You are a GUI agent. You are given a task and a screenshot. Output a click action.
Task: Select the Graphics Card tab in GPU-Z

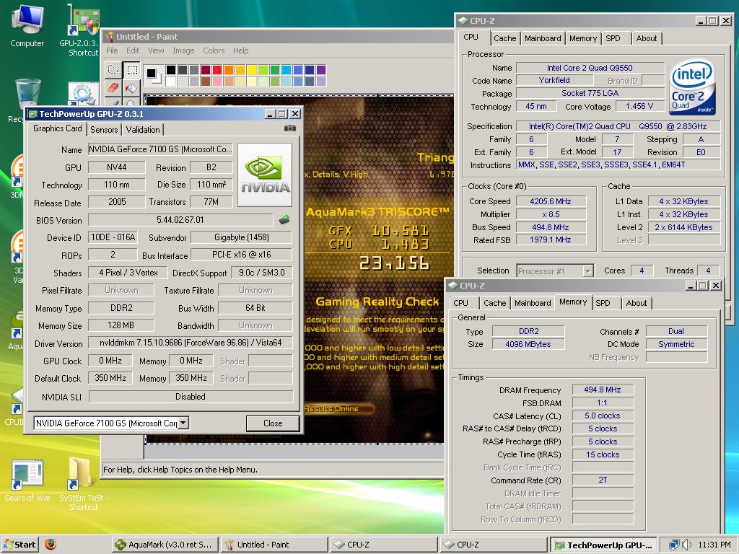tap(58, 128)
